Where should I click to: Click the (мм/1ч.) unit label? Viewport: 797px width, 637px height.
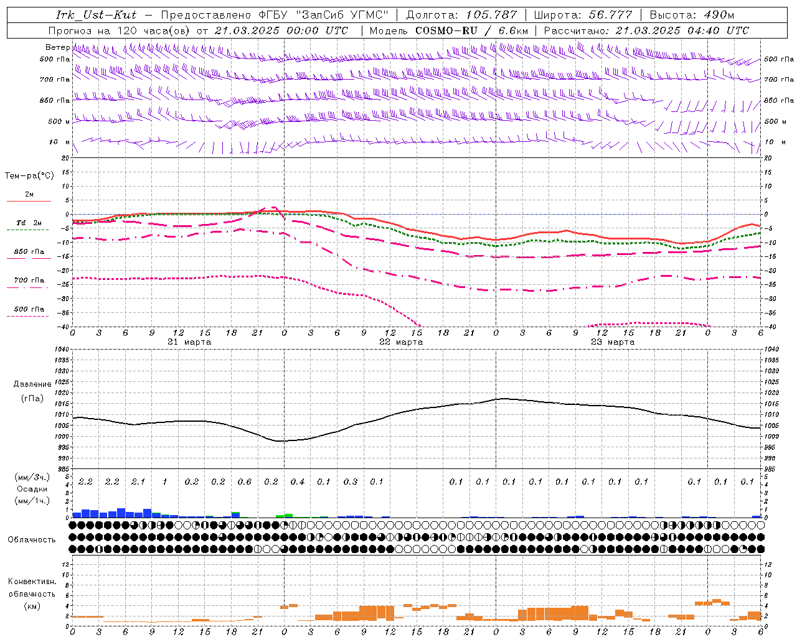32,501
